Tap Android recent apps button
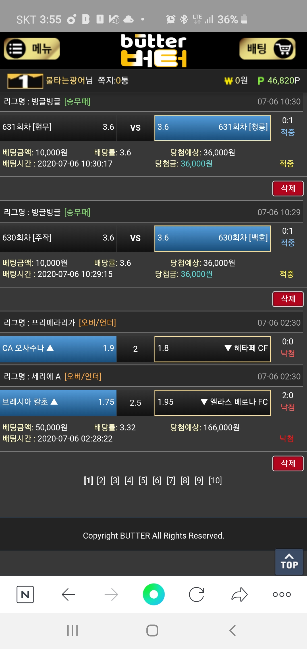 [x=72, y=630]
